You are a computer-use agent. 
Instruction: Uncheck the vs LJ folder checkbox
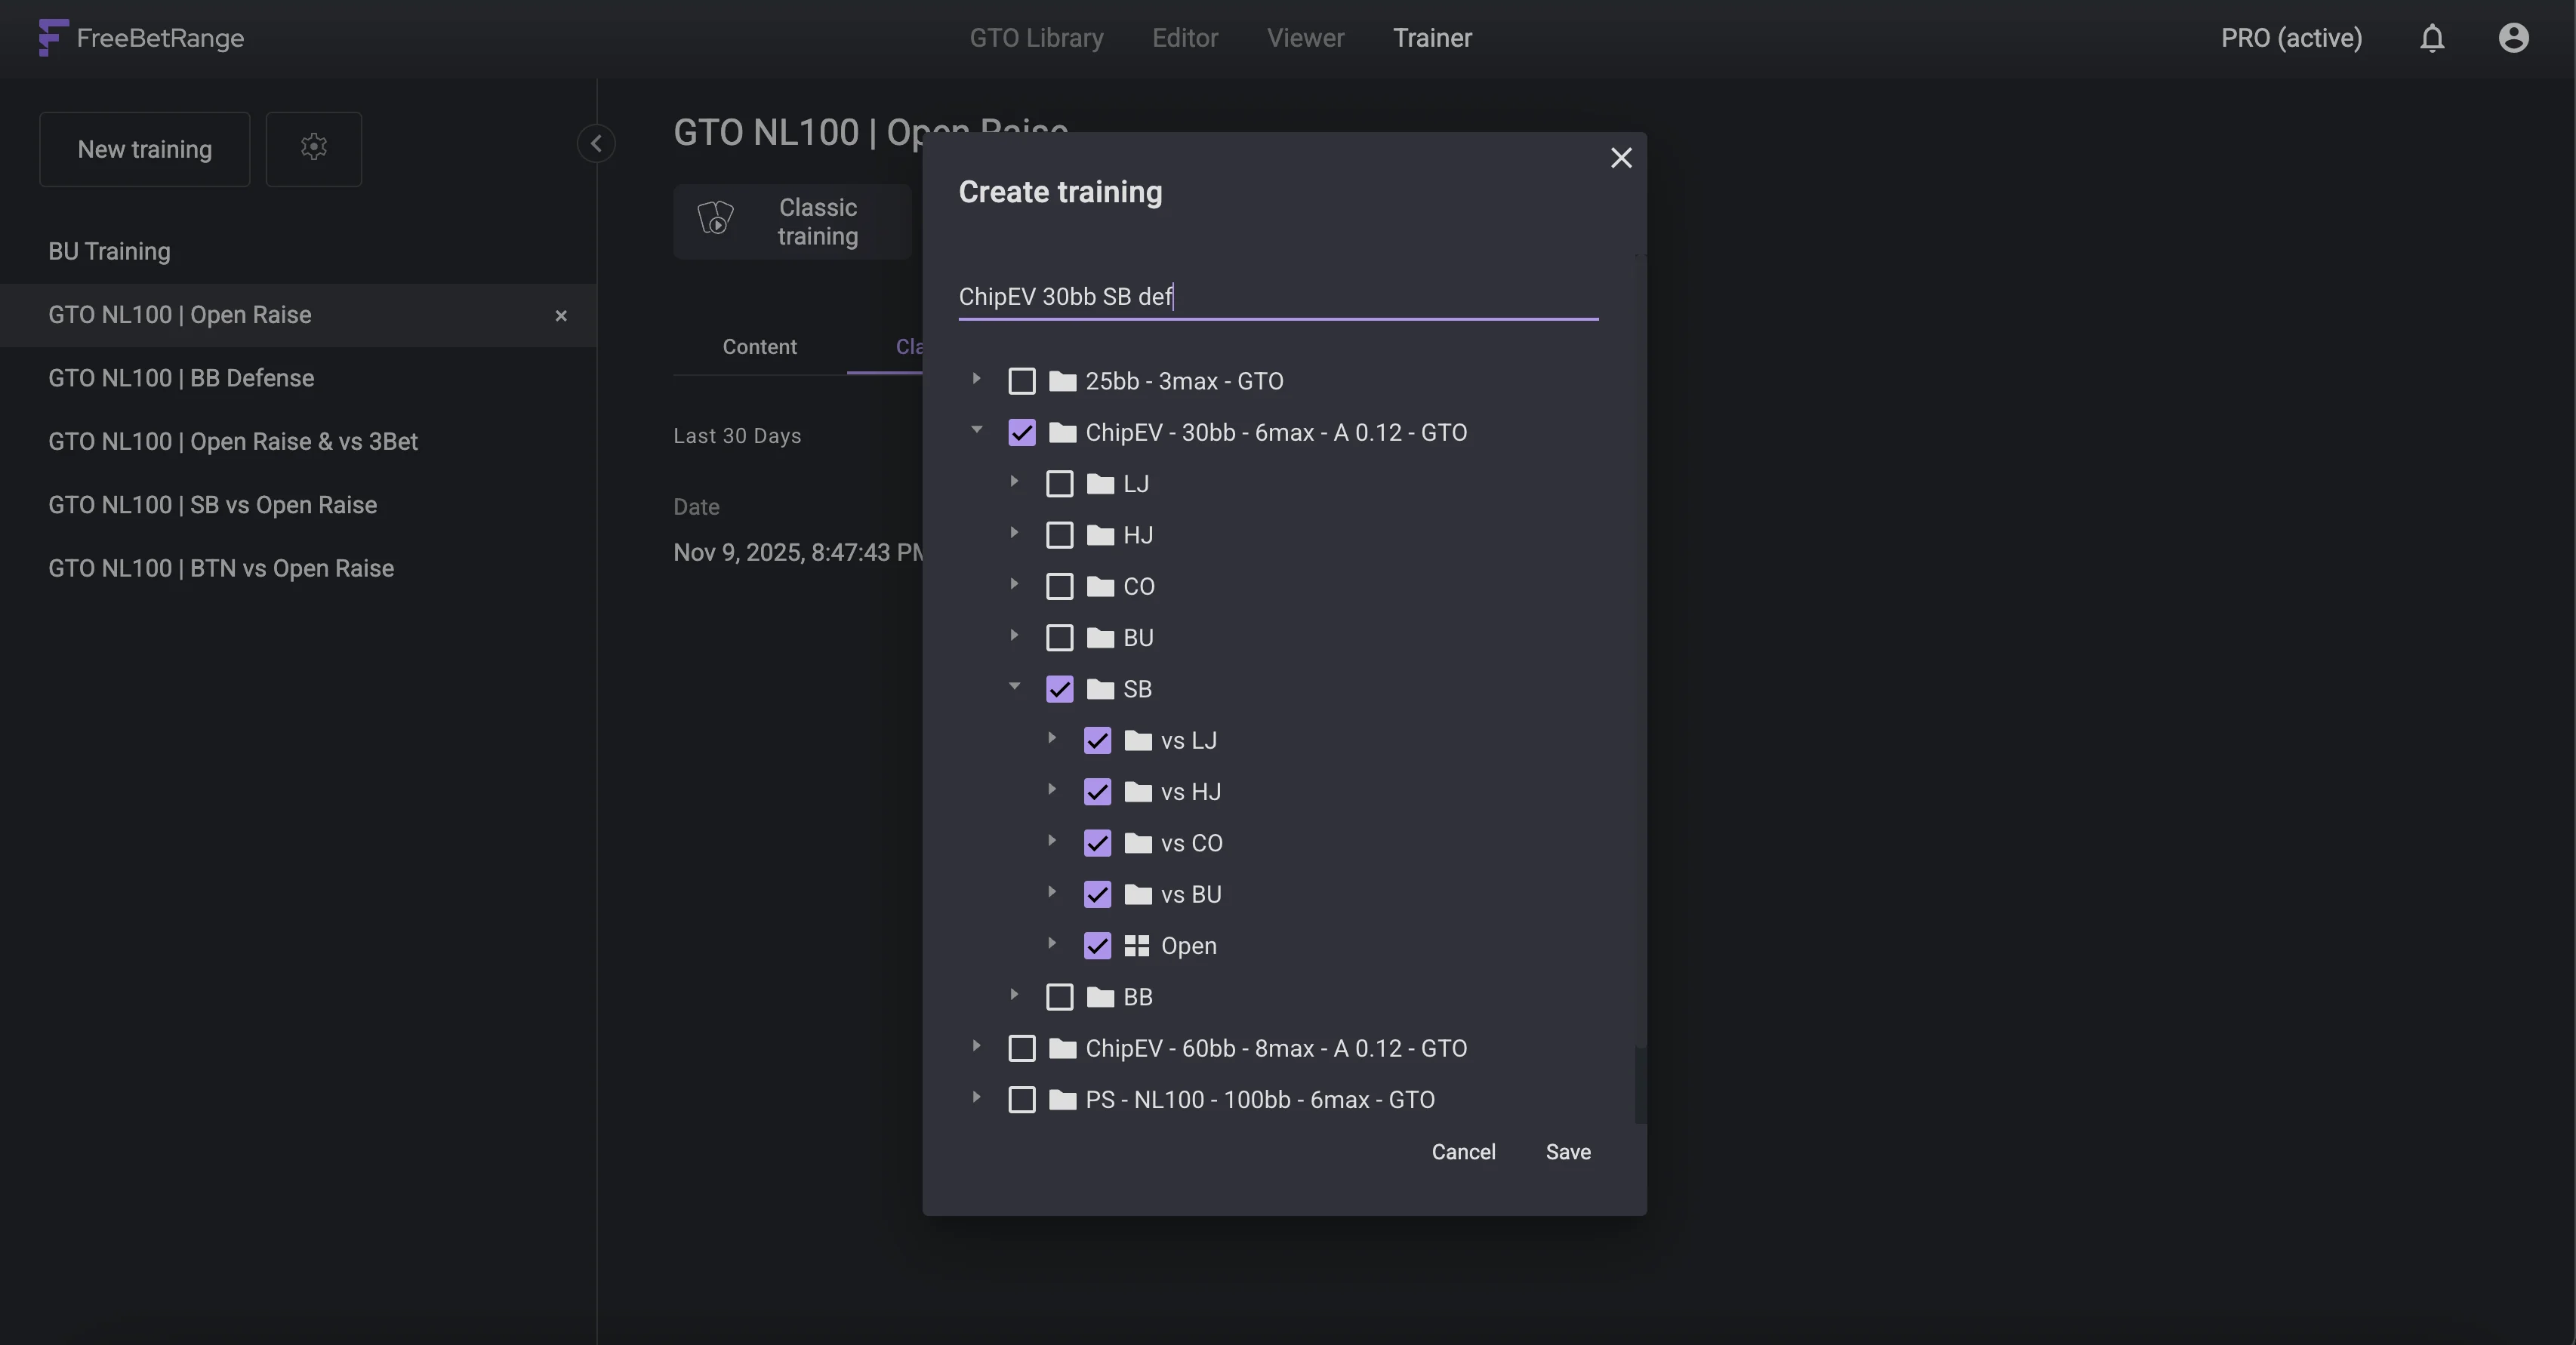click(x=1097, y=741)
